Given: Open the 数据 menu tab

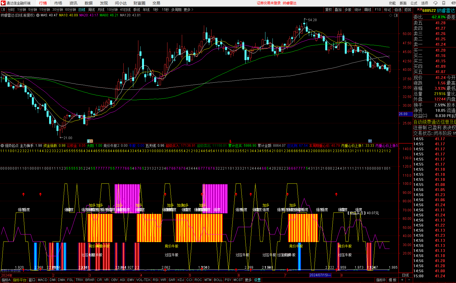Looking at the screenshot, I should point(89,3).
